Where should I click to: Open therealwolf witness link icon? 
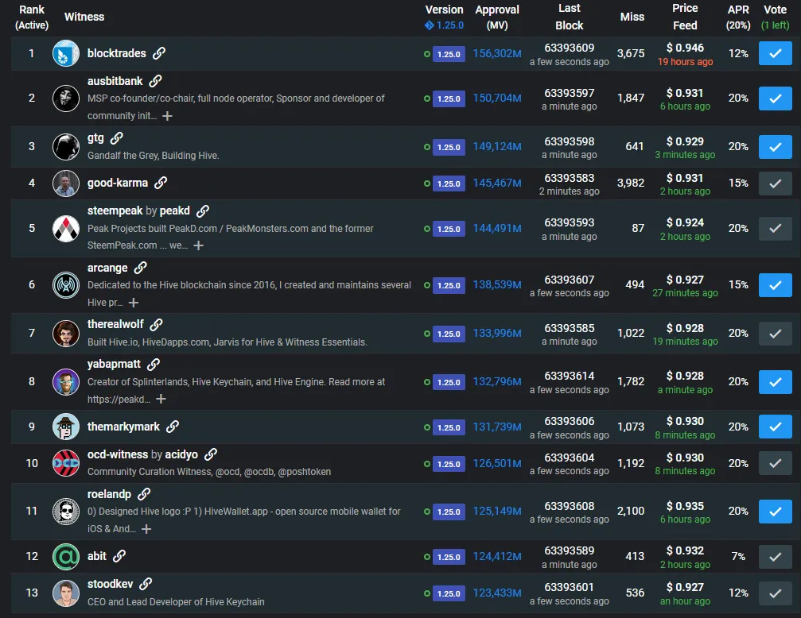pyautogui.click(x=157, y=324)
